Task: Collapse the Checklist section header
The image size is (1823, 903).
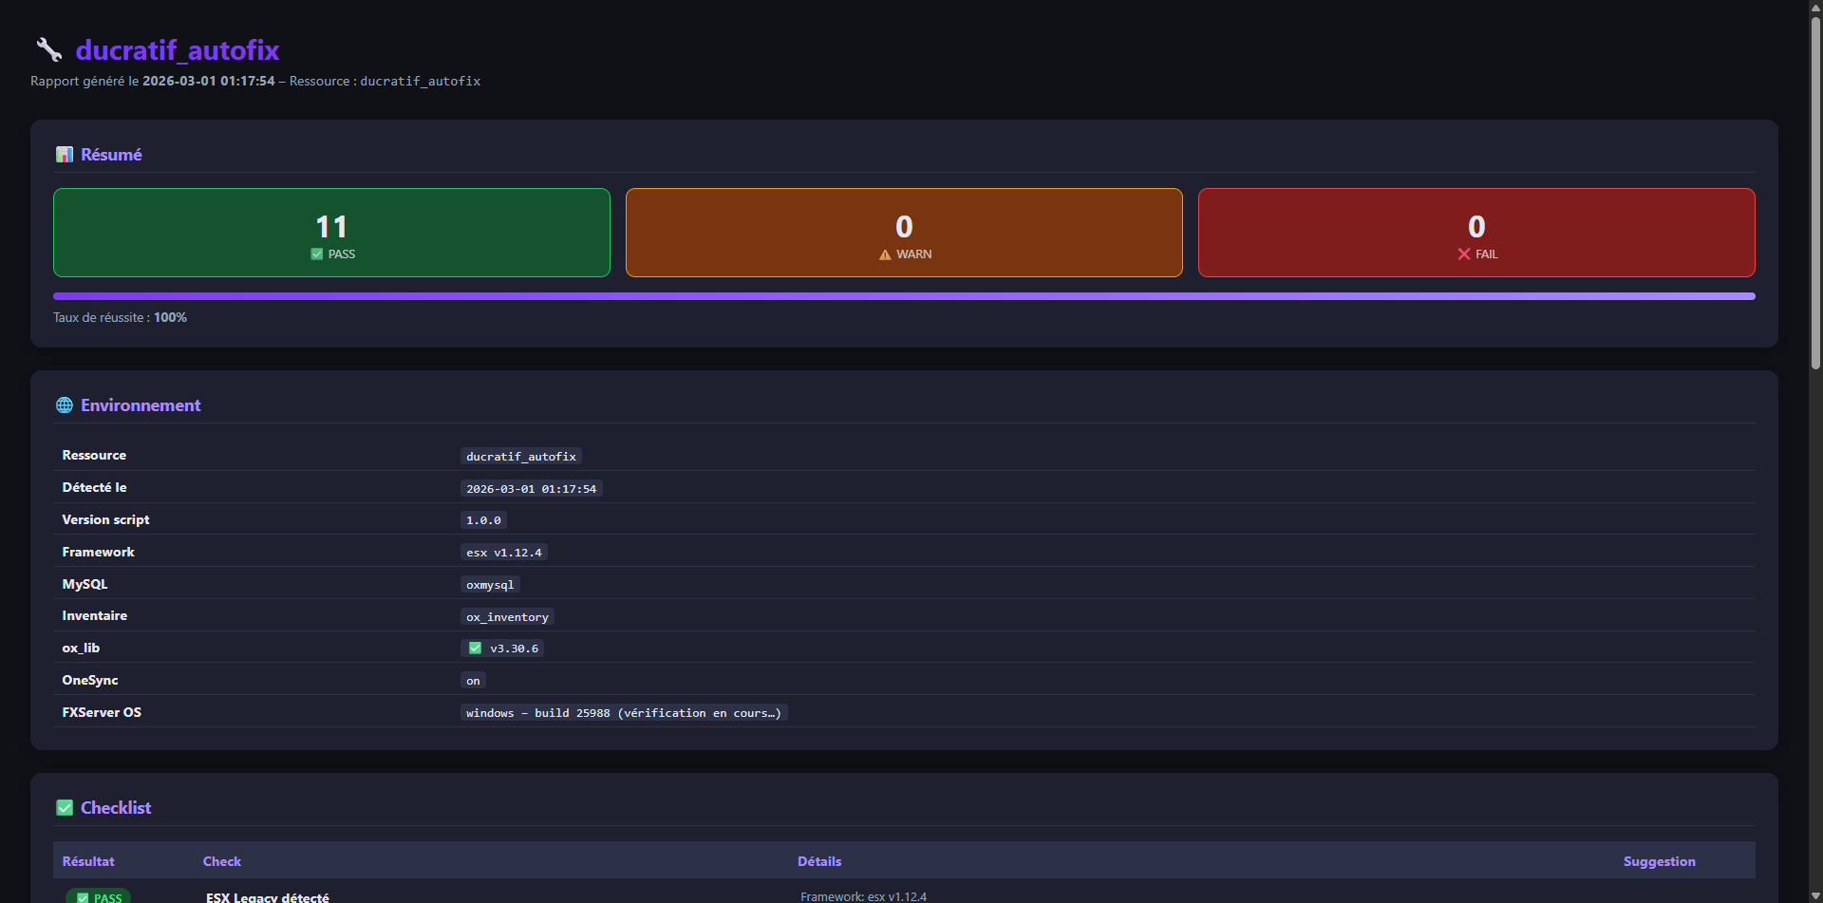Action: click(115, 807)
